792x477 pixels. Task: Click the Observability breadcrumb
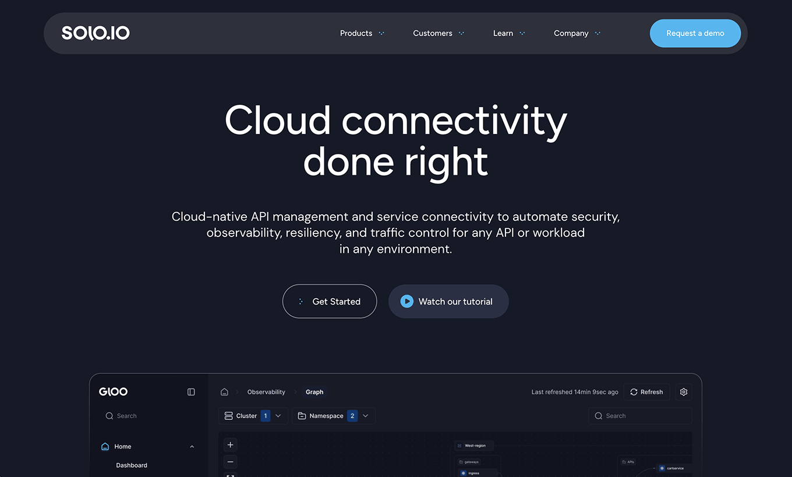(266, 392)
